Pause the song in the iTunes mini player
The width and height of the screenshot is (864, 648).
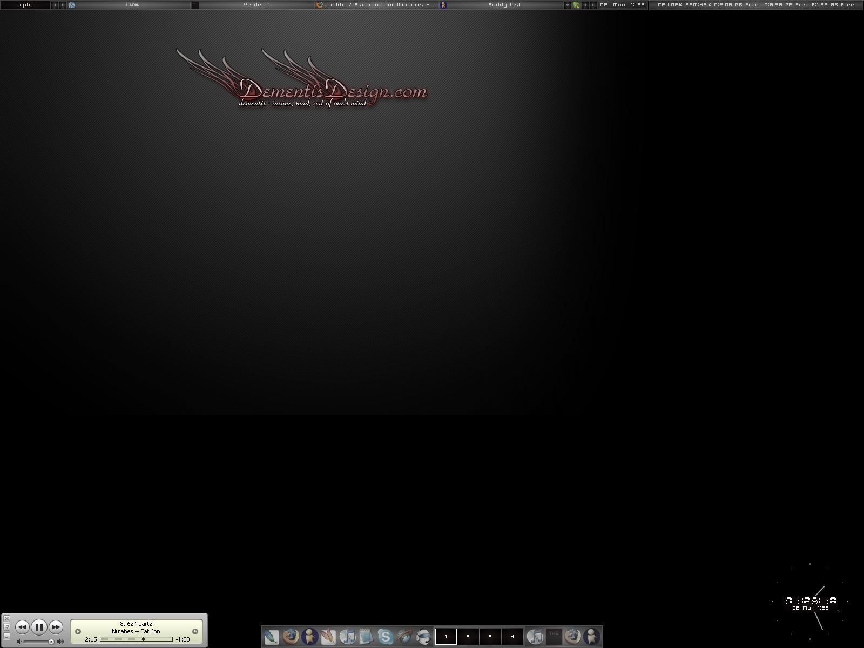39,627
